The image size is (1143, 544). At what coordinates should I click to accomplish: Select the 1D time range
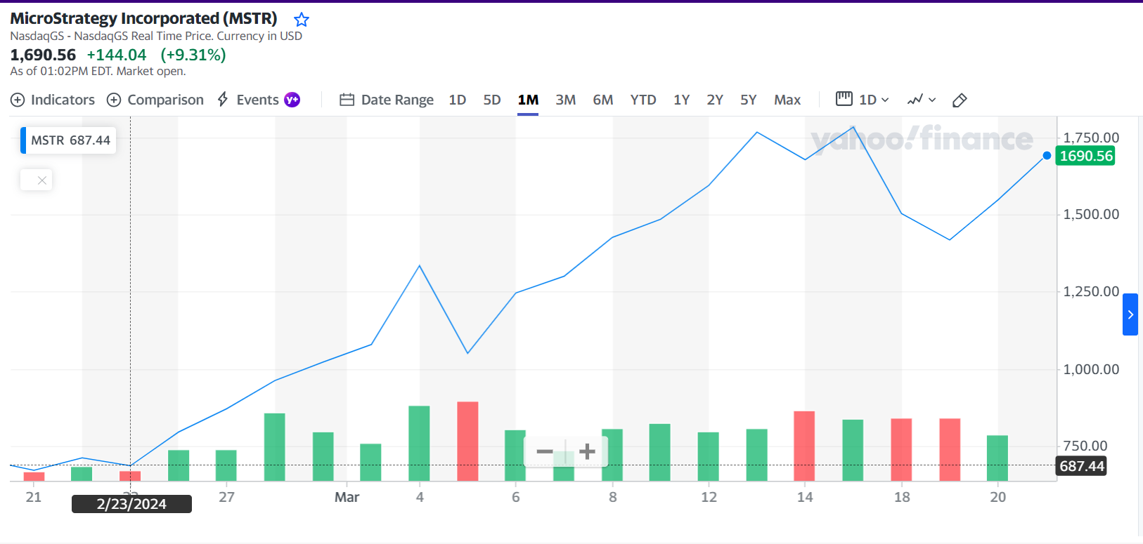point(458,100)
